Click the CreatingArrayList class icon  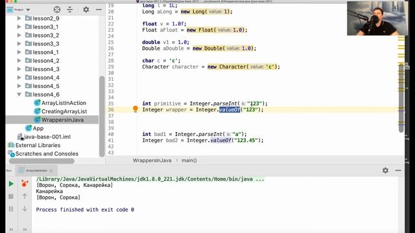[x=37, y=111]
